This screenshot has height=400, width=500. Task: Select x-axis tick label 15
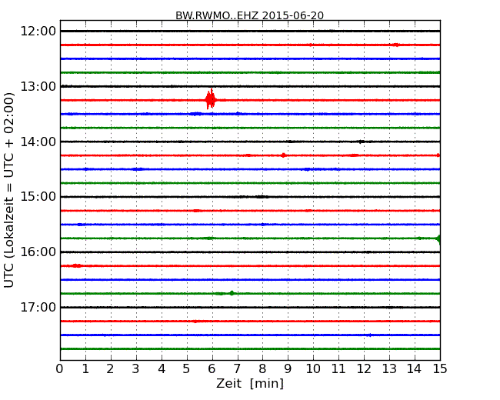pyautogui.click(x=440, y=368)
